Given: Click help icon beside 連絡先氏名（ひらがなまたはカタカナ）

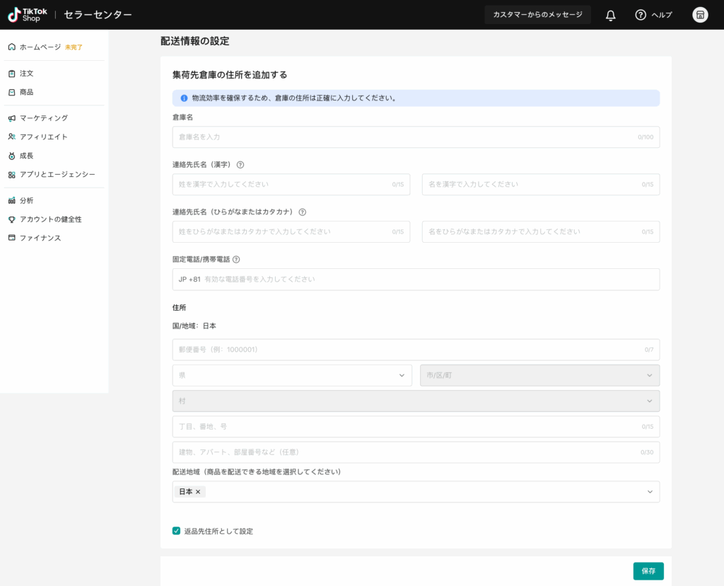Looking at the screenshot, I should (303, 212).
